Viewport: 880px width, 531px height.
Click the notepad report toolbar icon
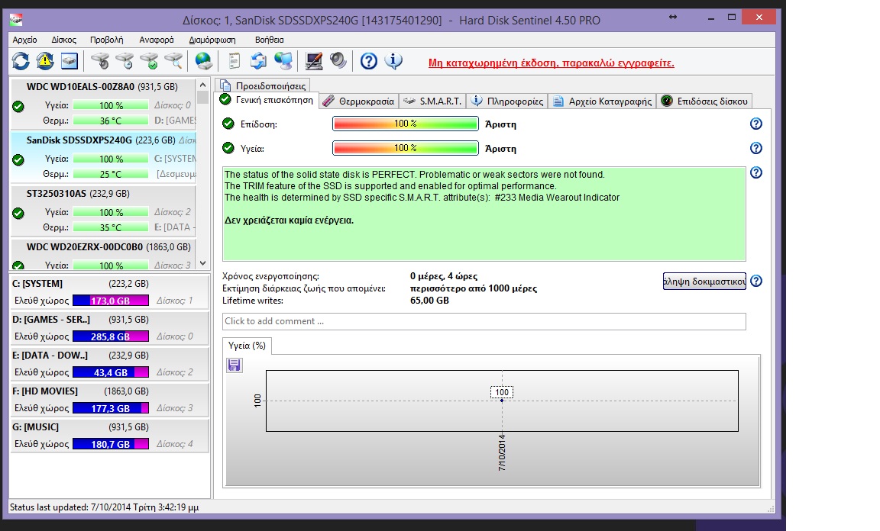click(234, 60)
